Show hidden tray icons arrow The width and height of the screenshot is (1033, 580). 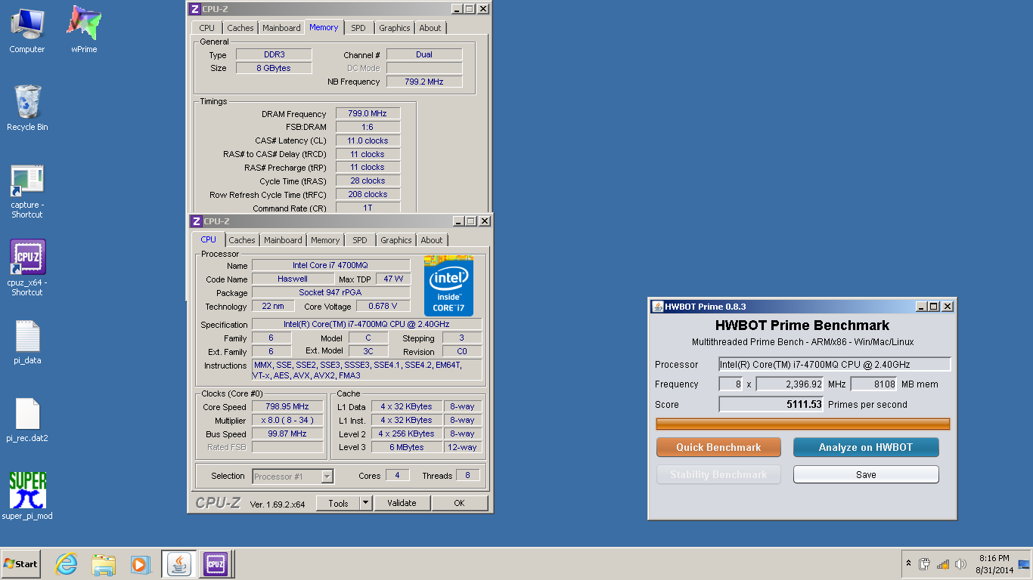[908, 564]
